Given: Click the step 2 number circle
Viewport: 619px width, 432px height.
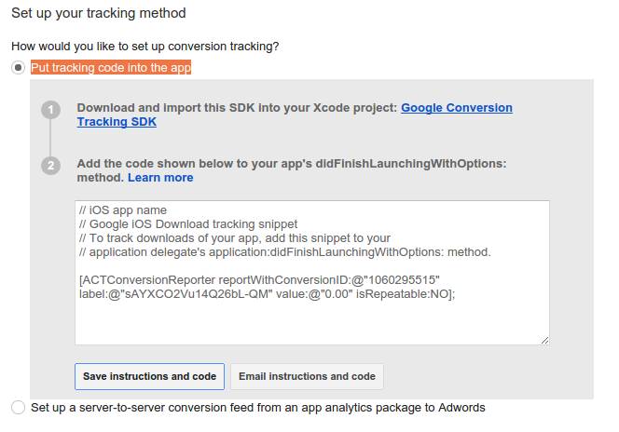Looking at the screenshot, I should pyautogui.click(x=51, y=166).
